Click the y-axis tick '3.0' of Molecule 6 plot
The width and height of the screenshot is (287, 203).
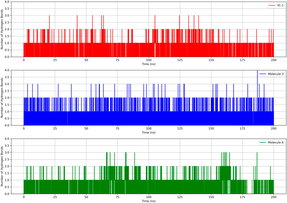7,153
